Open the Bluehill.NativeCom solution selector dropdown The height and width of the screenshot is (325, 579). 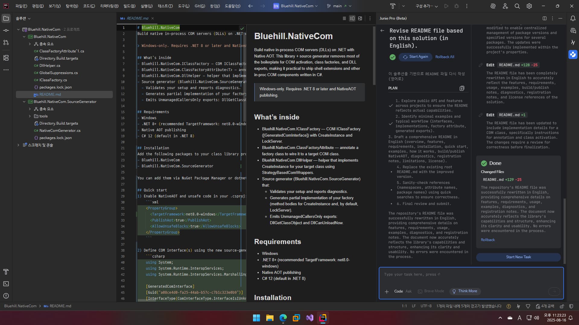296,6
